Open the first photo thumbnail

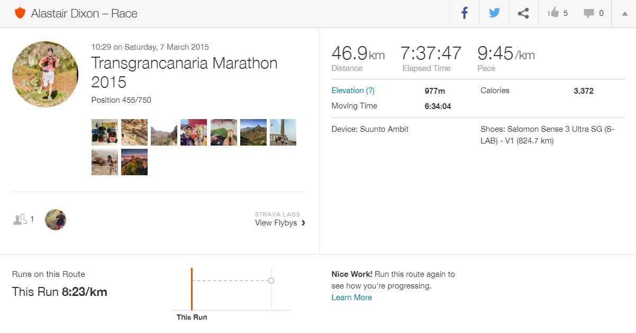coord(104,132)
